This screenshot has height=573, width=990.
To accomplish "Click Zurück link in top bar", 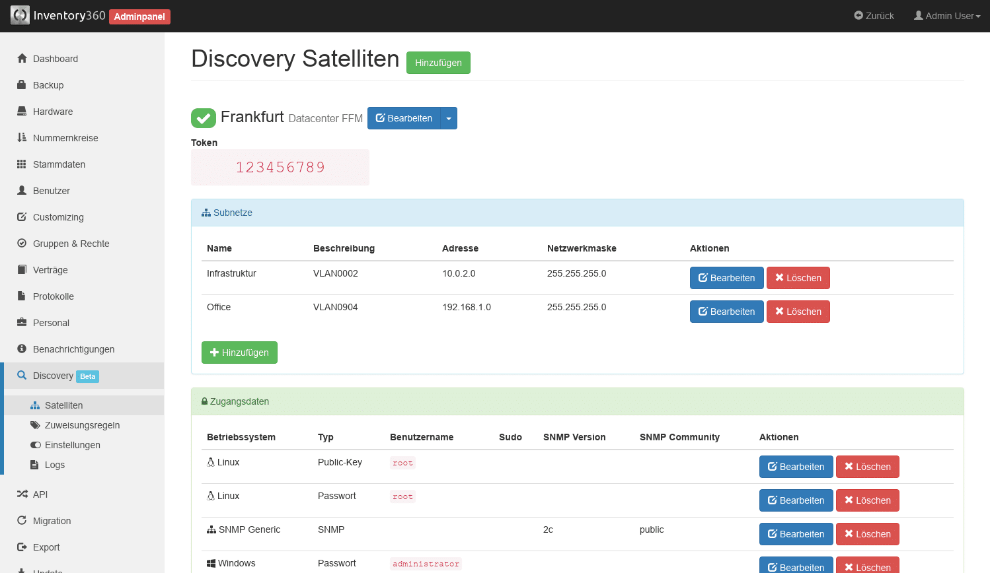I will pos(874,16).
